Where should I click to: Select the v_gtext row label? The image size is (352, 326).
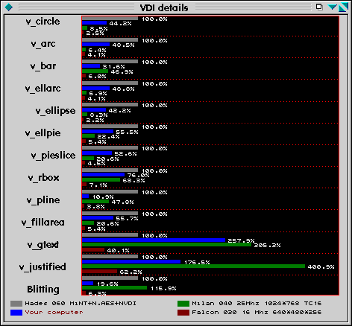tap(43, 245)
